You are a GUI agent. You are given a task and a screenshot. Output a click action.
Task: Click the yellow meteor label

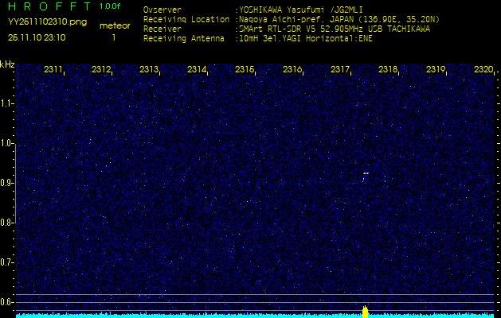pyautogui.click(x=115, y=25)
